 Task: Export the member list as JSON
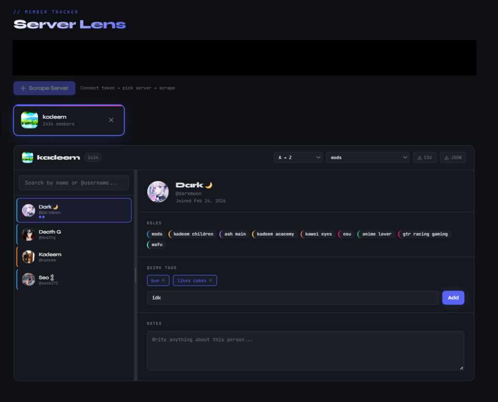(452, 157)
